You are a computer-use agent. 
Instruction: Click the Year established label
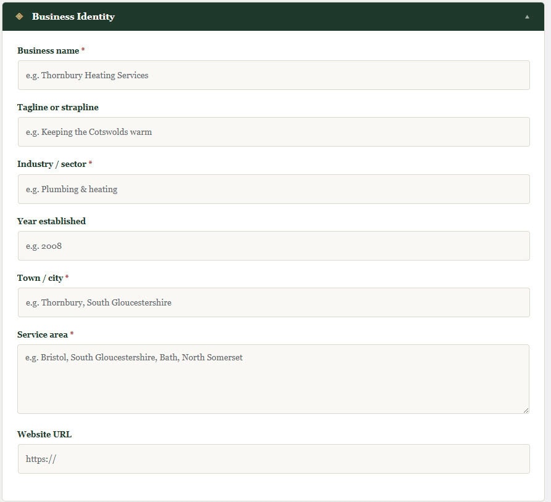(x=51, y=221)
